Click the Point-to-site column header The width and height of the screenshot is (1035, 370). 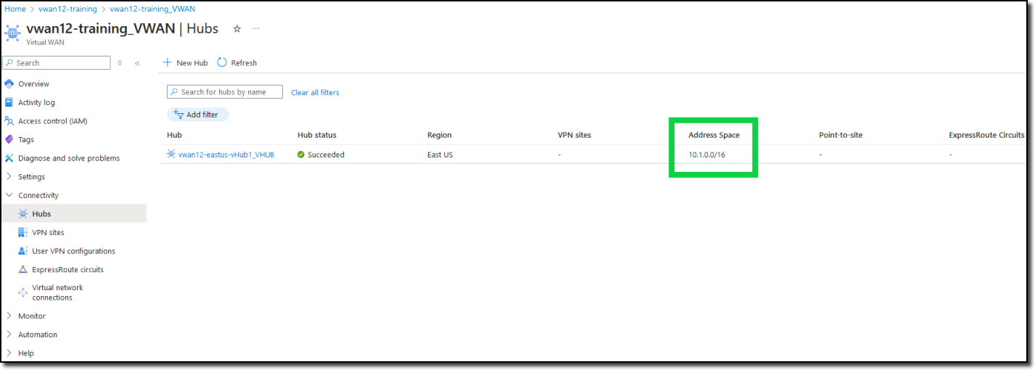[841, 135]
